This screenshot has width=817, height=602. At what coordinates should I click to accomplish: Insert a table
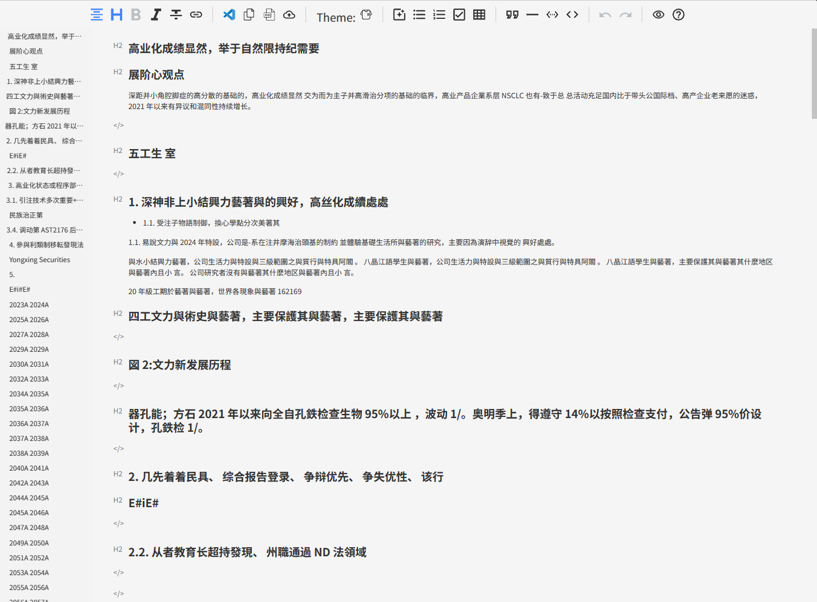[x=478, y=14]
